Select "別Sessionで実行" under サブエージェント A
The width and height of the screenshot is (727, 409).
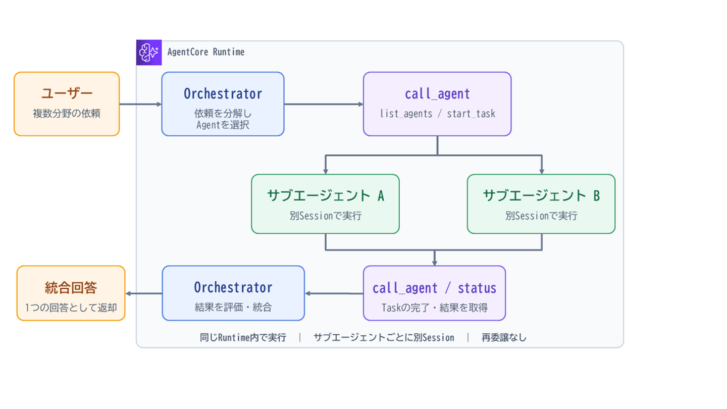(326, 216)
